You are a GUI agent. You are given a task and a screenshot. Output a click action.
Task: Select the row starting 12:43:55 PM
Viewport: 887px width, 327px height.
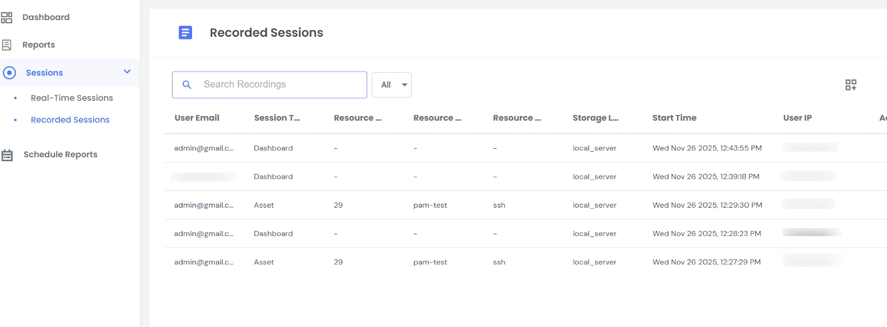(525, 148)
